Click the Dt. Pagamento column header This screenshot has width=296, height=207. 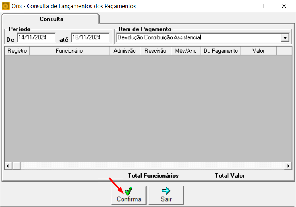tap(220, 51)
